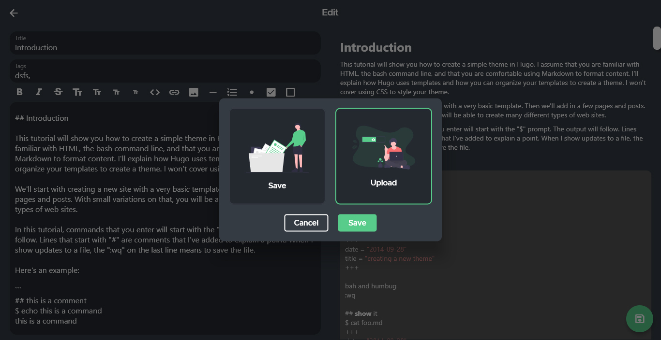Insert bullet point
Viewport: 661px width, 340px height.
click(x=252, y=92)
